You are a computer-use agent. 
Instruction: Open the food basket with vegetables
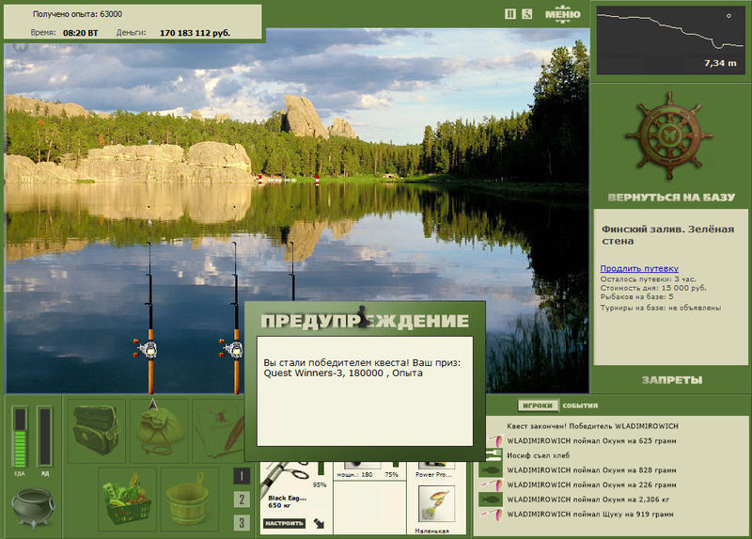[x=128, y=499]
